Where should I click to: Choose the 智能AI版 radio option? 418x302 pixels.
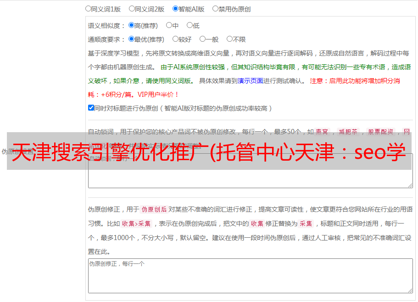click(175, 9)
